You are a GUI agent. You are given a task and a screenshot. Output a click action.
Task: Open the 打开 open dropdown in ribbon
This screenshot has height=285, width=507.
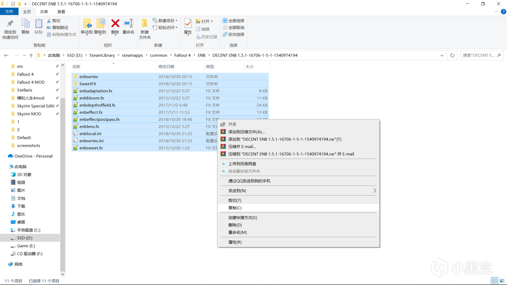(x=204, y=21)
